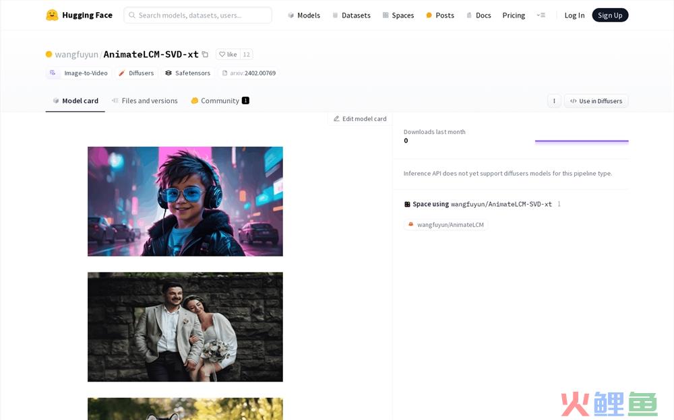Click the Hugging Face brand name

[x=87, y=15]
